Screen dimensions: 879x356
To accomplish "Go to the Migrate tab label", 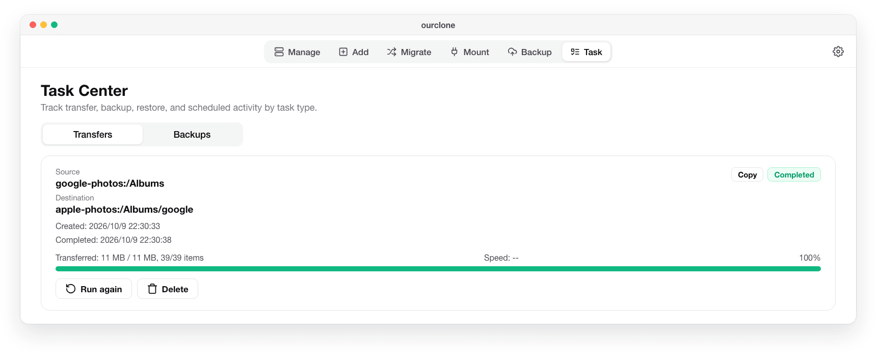I will click(x=416, y=52).
